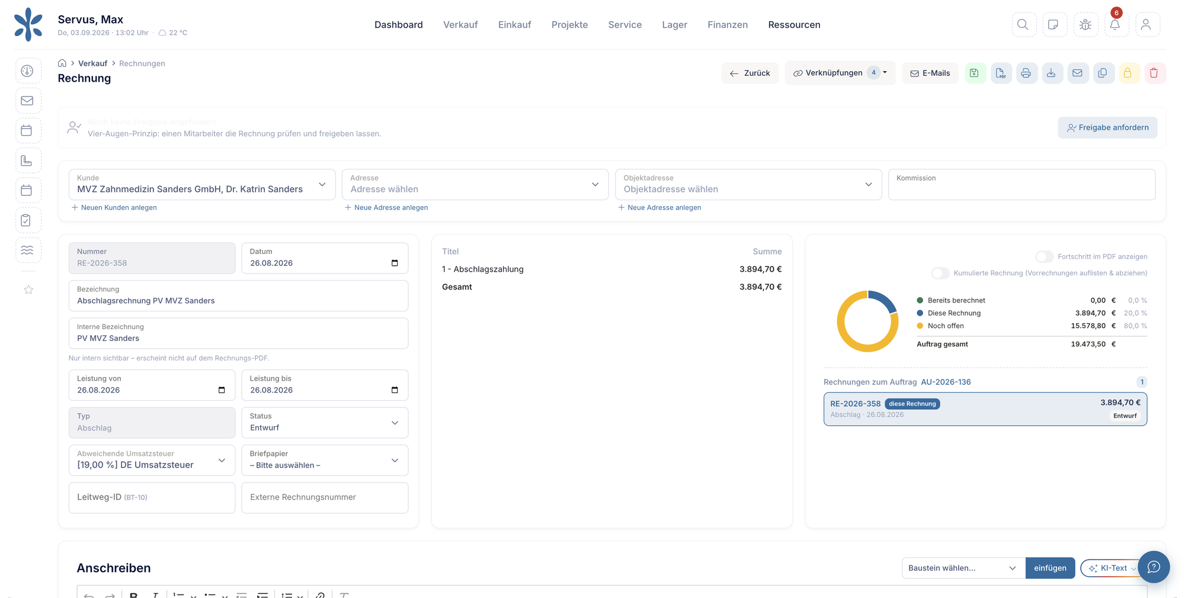Image resolution: width=1185 pixels, height=598 pixels.
Task: Open the Adresse wählen dropdown
Action: pos(475,184)
